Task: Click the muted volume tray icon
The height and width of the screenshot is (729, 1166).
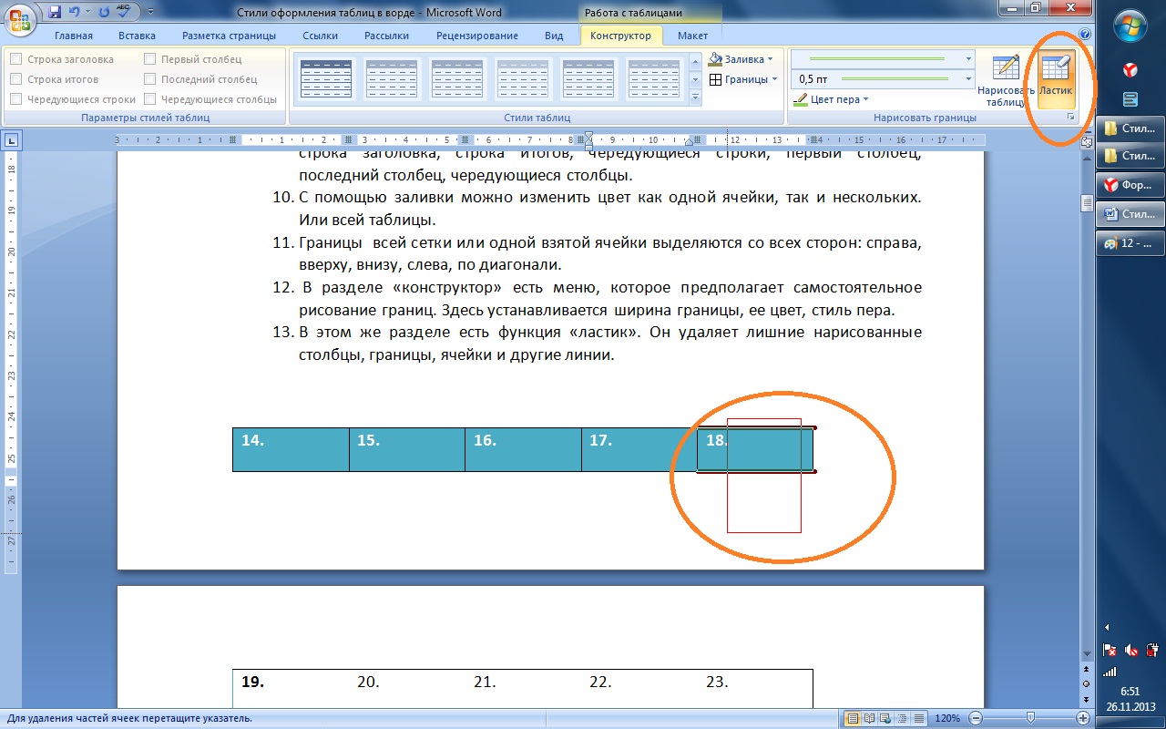Action: click(x=1130, y=650)
